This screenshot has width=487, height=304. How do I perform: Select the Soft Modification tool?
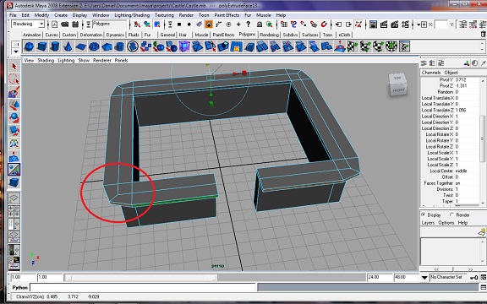14,156
